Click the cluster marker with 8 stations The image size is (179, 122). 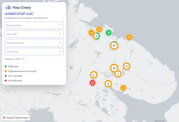pos(108,84)
